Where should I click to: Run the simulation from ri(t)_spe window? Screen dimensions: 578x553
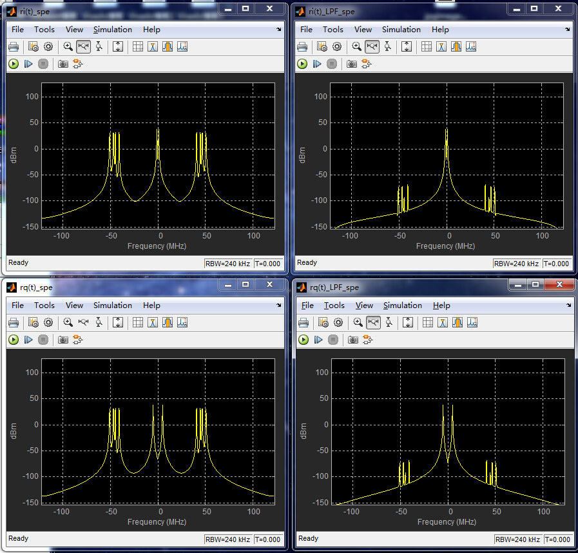click(x=13, y=64)
